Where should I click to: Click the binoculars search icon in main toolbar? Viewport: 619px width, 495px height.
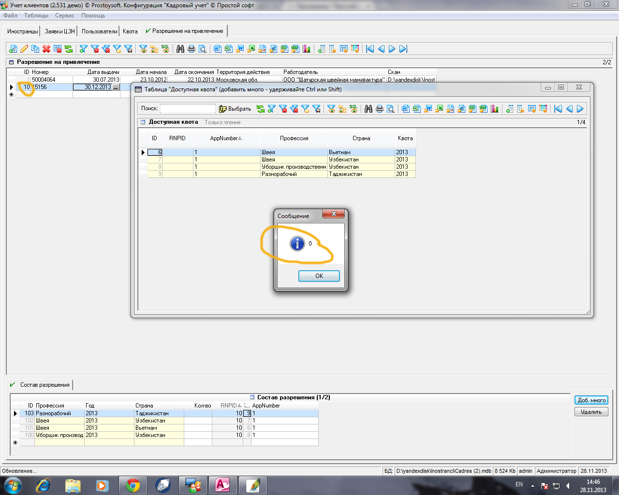click(180, 49)
